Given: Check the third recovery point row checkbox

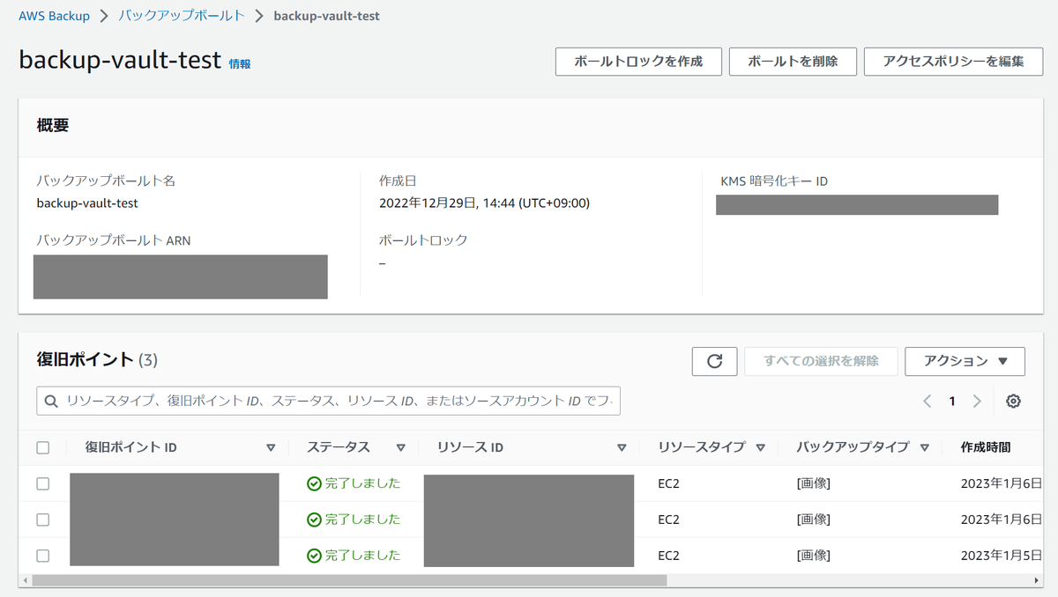Looking at the screenshot, I should [x=43, y=556].
